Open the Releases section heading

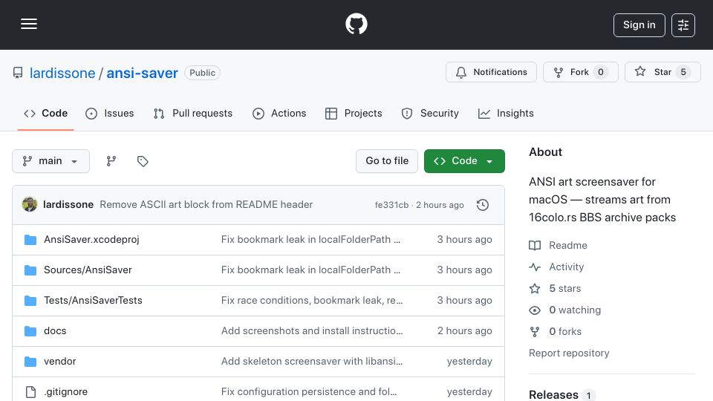tap(553, 394)
